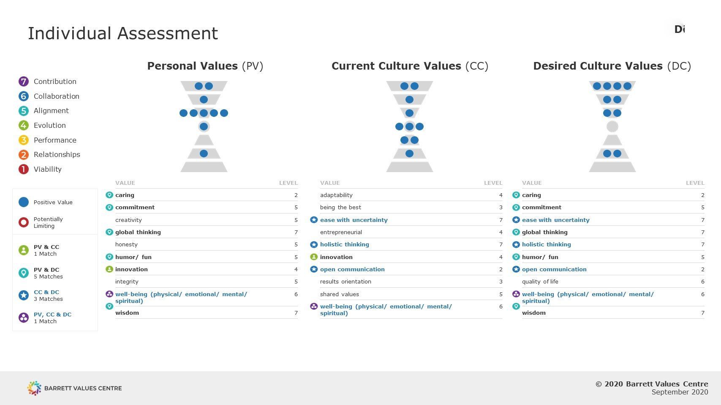Click the Positive Value blue dot in legend

pyautogui.click(x=24, y=202)
